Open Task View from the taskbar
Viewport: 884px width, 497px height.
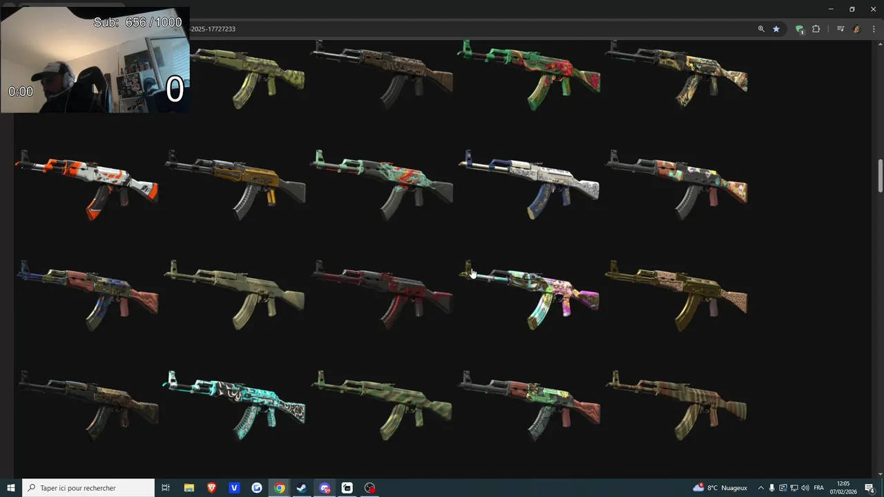(166, 488)
